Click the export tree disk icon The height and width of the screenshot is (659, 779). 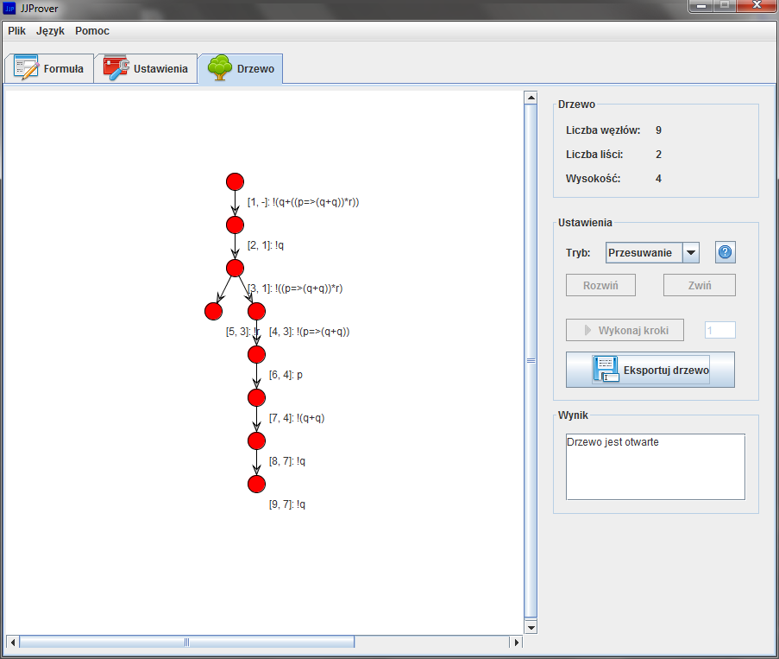point(605,369)
